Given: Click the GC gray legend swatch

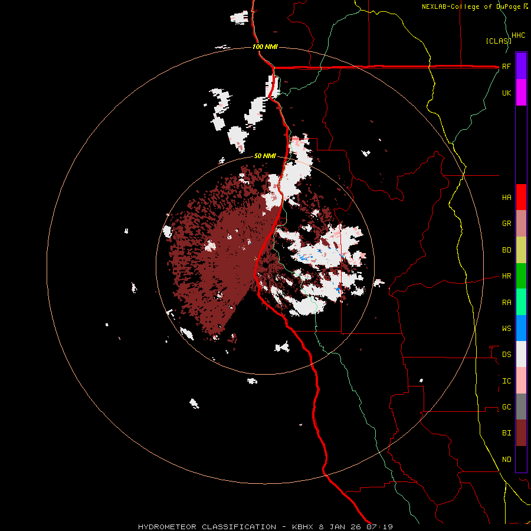Looking at the screenshot, I should [521, 407].
